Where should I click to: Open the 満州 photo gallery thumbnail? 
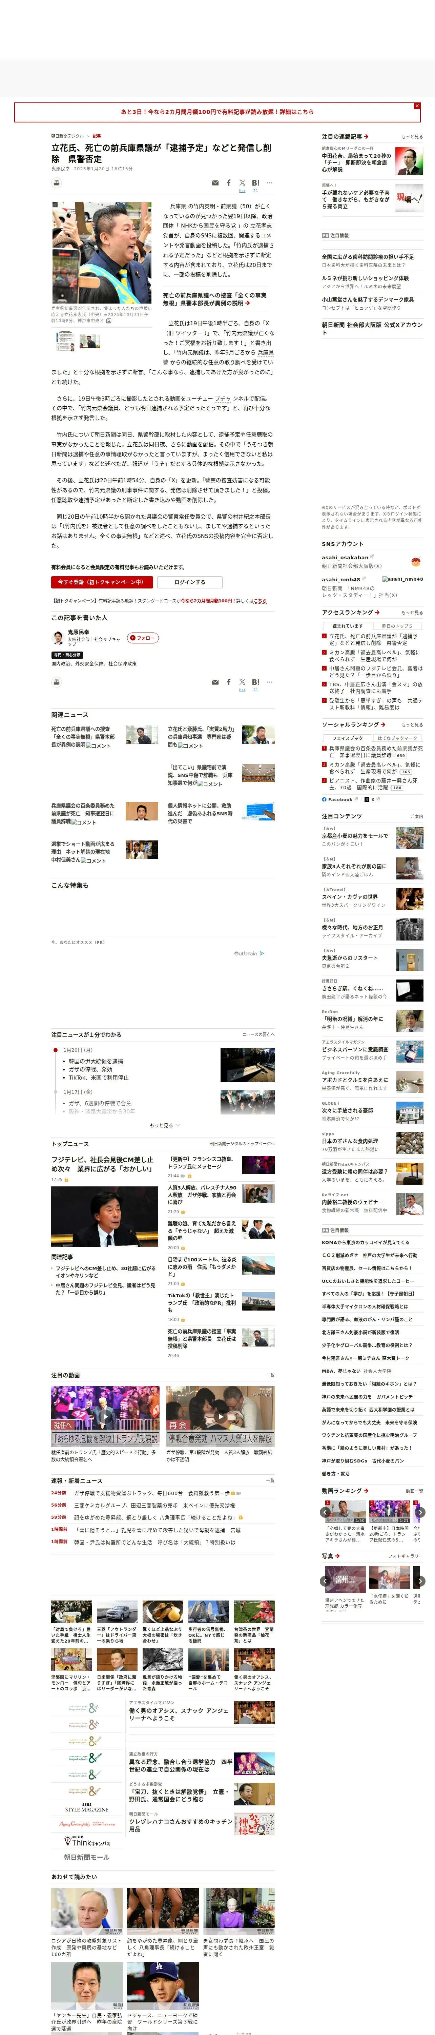(x=346, y=1580)
